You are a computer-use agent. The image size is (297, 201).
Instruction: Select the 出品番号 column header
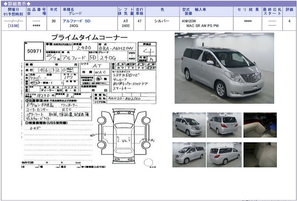[x=37, y=11]
